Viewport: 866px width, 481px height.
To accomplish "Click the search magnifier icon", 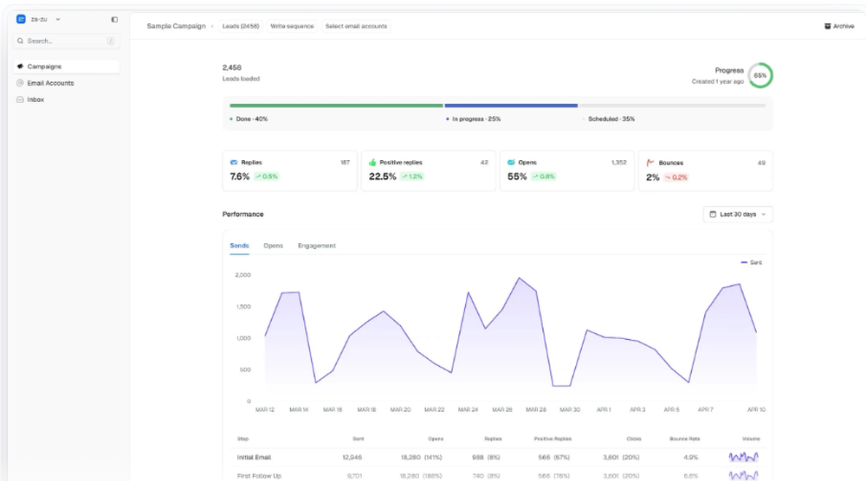I will [21, 41].
